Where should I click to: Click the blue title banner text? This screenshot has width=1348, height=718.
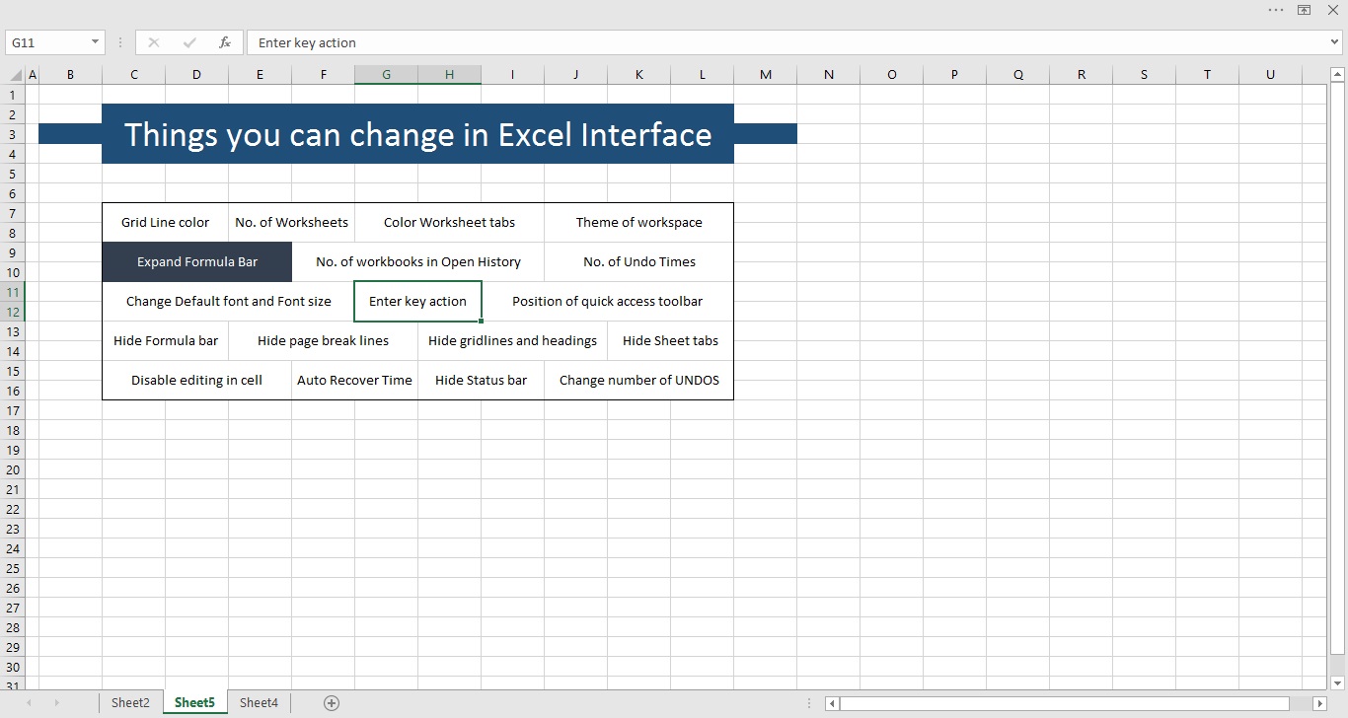click(417, 134)
